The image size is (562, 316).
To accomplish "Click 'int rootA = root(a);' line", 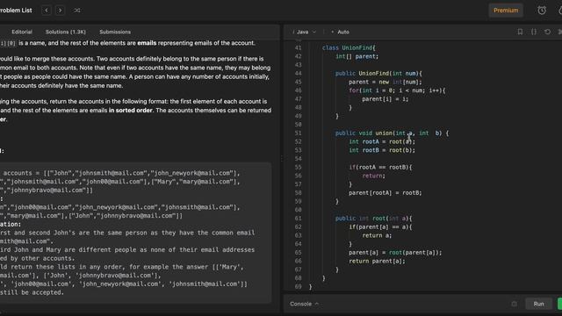I will (x=382, y=141).
